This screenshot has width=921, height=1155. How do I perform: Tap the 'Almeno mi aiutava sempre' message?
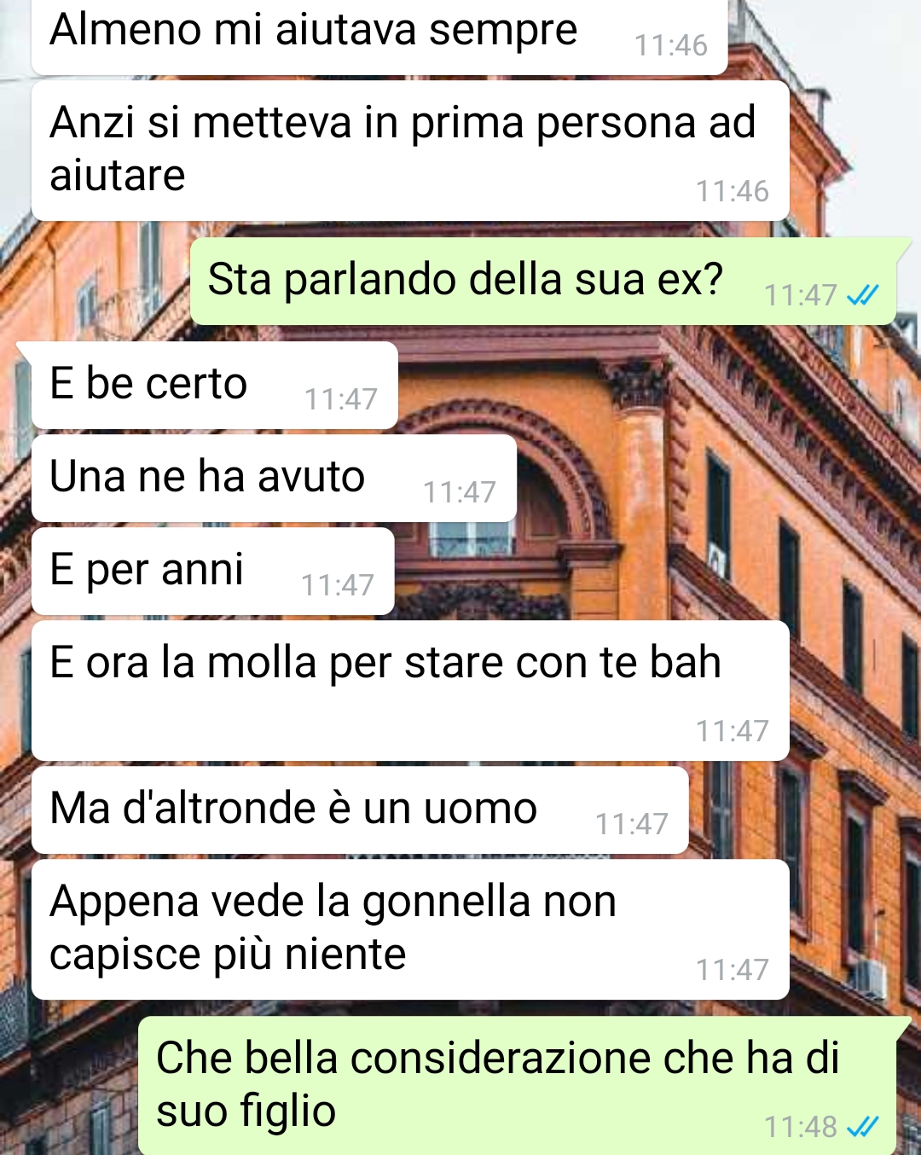[x=379, y=36]
